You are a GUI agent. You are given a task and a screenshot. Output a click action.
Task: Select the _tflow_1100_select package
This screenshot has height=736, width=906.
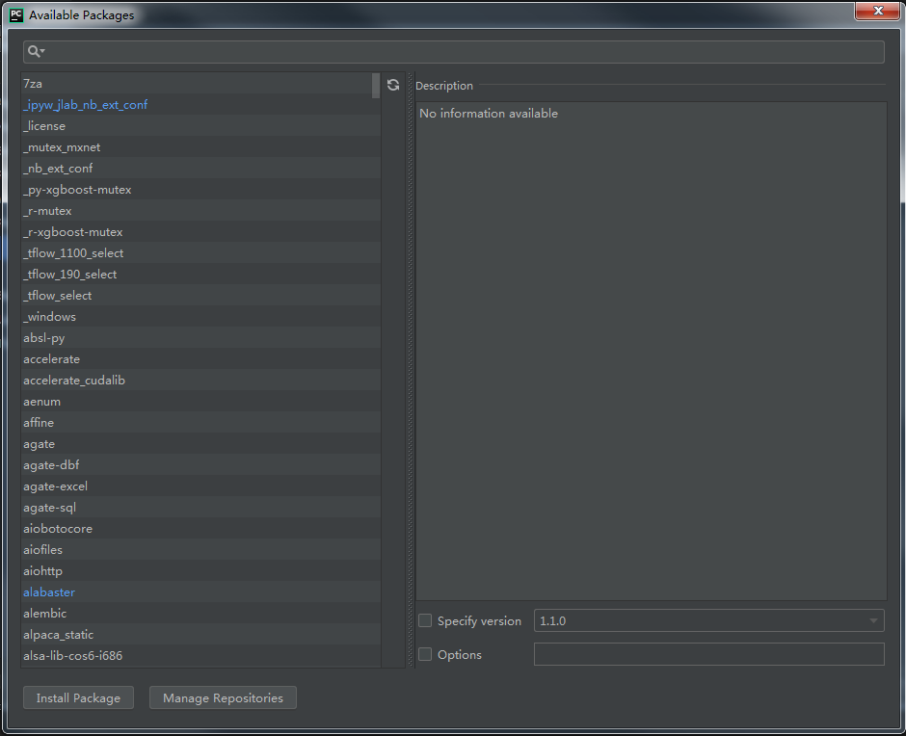click(x=200, y=253)
